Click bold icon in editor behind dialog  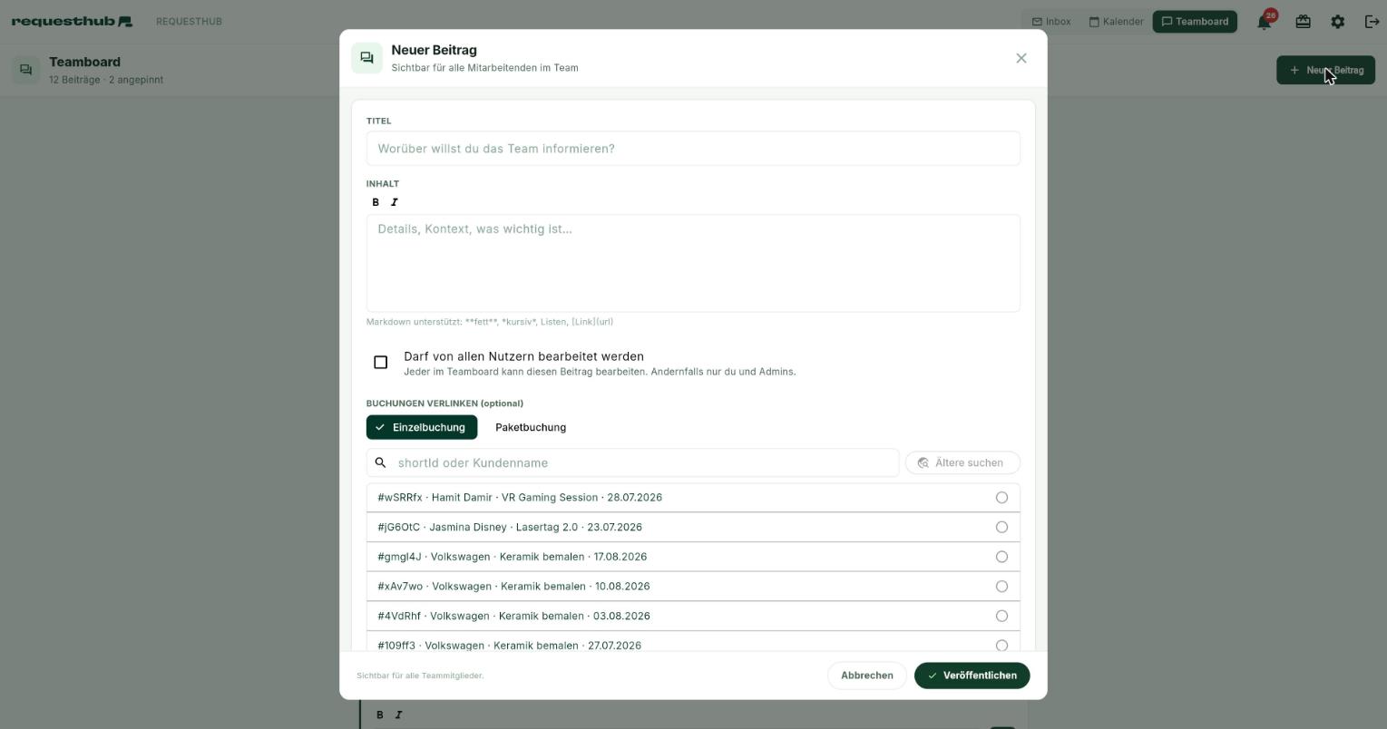pos(380,714)
